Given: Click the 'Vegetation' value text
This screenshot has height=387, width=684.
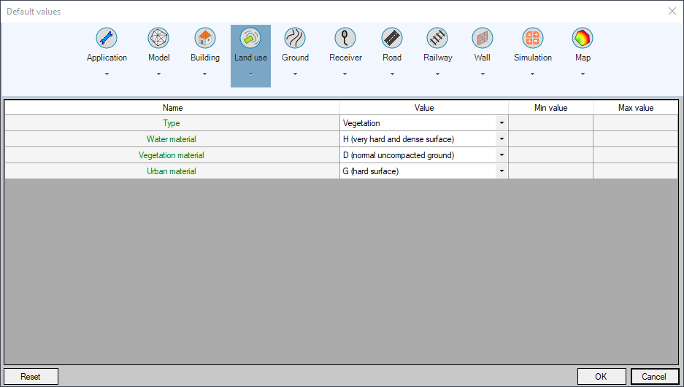Looking at the screenshot, I should point(361,123).
